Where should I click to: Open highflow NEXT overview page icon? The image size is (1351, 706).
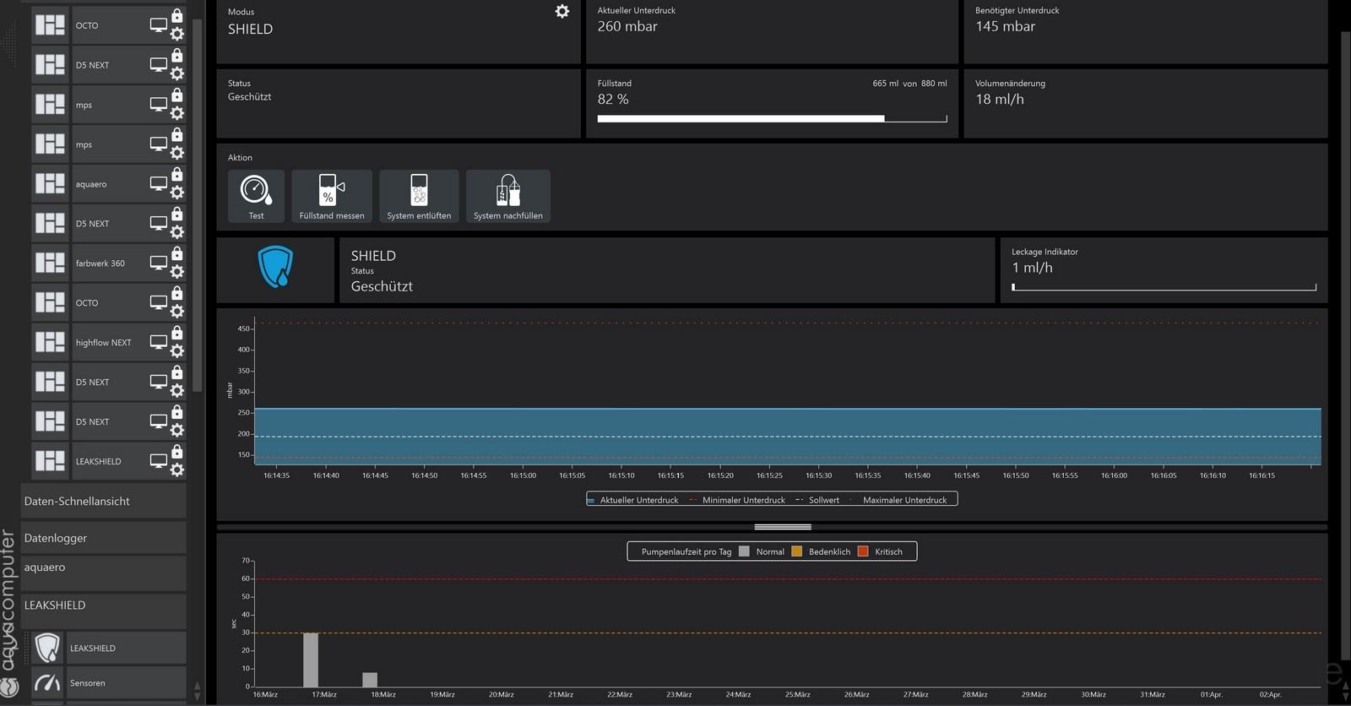pos(50,342)
